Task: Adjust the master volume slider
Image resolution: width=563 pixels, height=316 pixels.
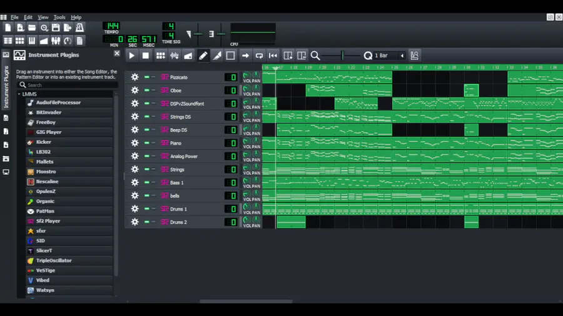Action: pos(198,34)
